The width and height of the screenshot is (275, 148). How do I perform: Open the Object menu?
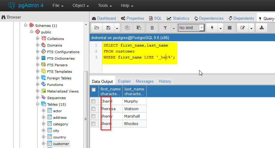point(81,6)
